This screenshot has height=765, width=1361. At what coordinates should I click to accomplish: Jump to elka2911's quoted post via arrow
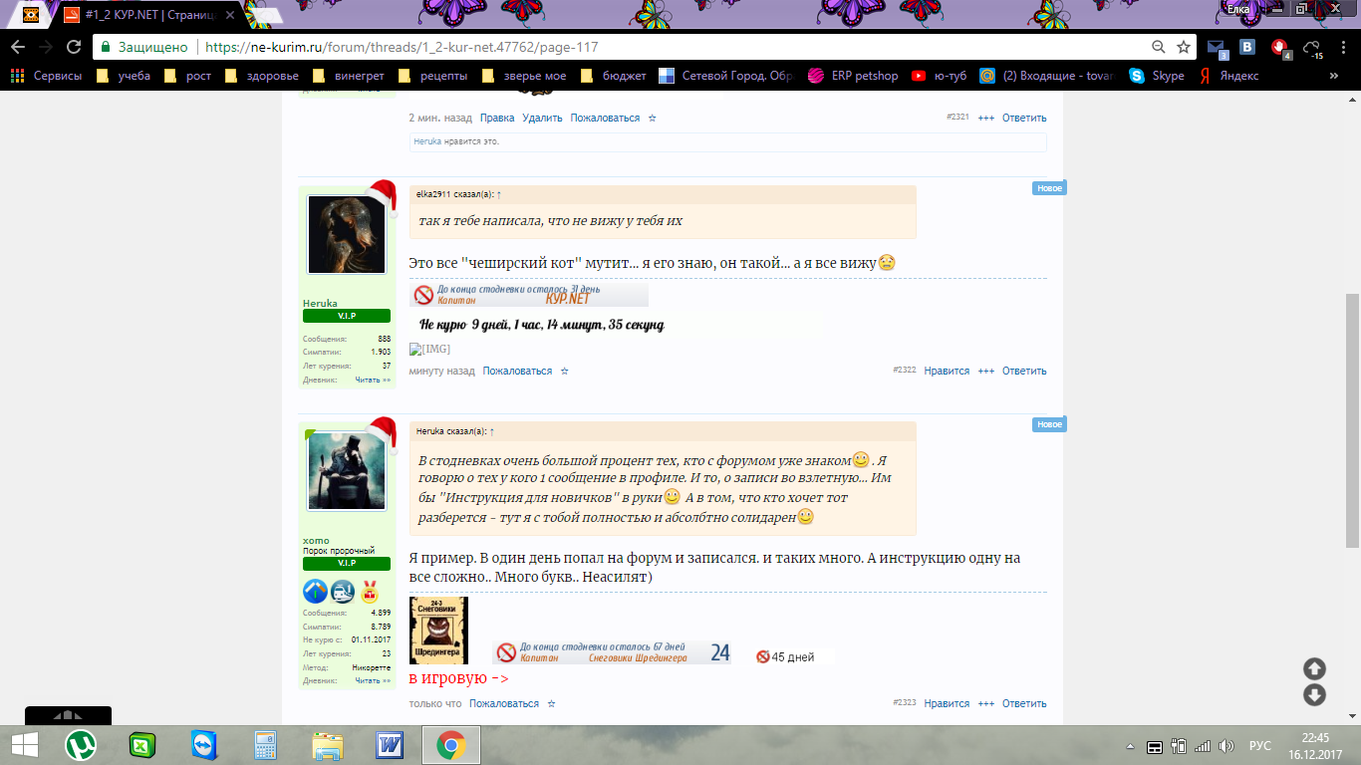[x=498, y=194]
